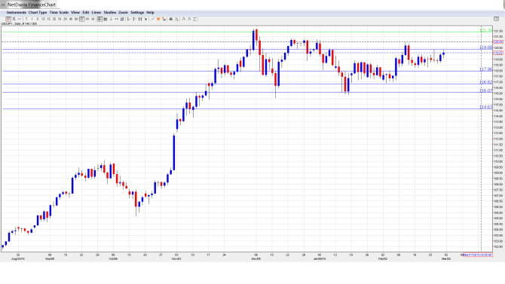Select OHLC bar chart type icon

pos(14,19)
